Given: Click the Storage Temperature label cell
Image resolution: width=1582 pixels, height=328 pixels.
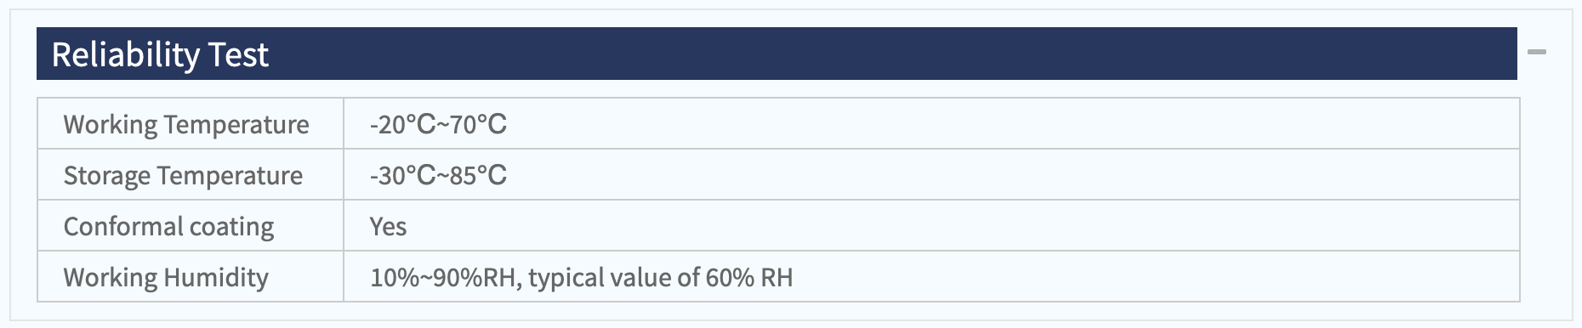Looking at the screenshot, I should [191, 175].
